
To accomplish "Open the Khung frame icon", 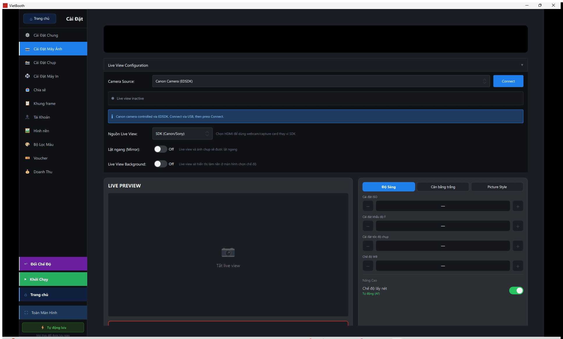I will 27,103.
